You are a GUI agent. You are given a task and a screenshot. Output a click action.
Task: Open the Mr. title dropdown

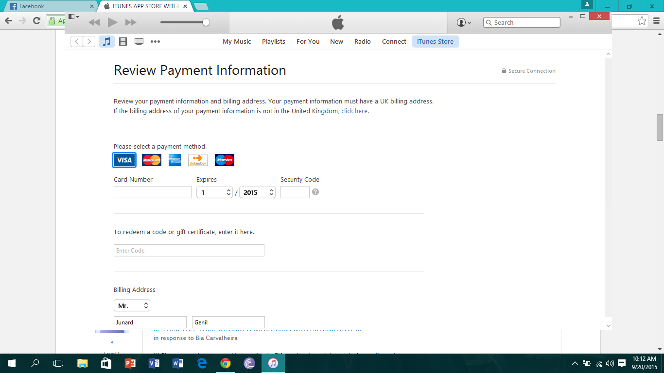(132, 305)
